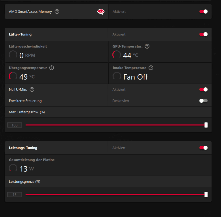The width and height of the screenshot is (221, 217).
Task: Click the 0 RPM fan speed value
Action: point(27,55)
